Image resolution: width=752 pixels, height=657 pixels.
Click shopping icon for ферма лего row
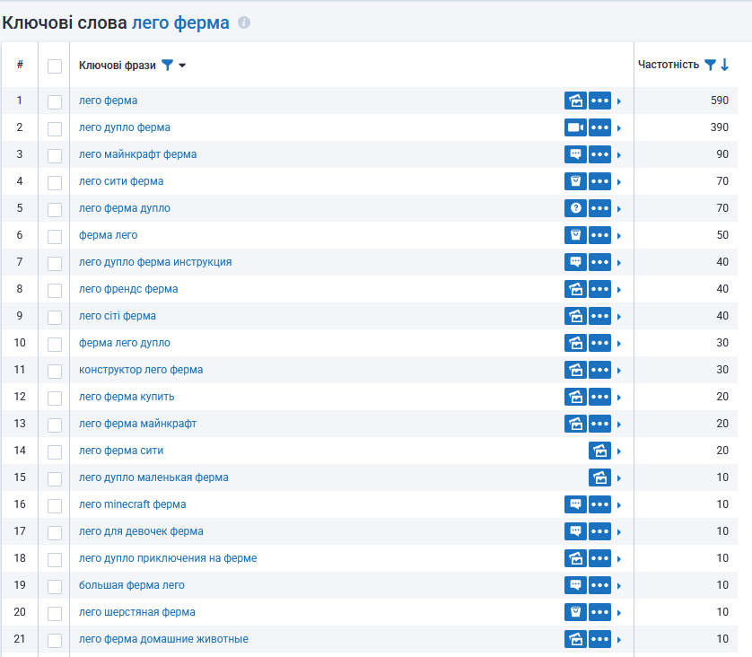tap(575, 235)
